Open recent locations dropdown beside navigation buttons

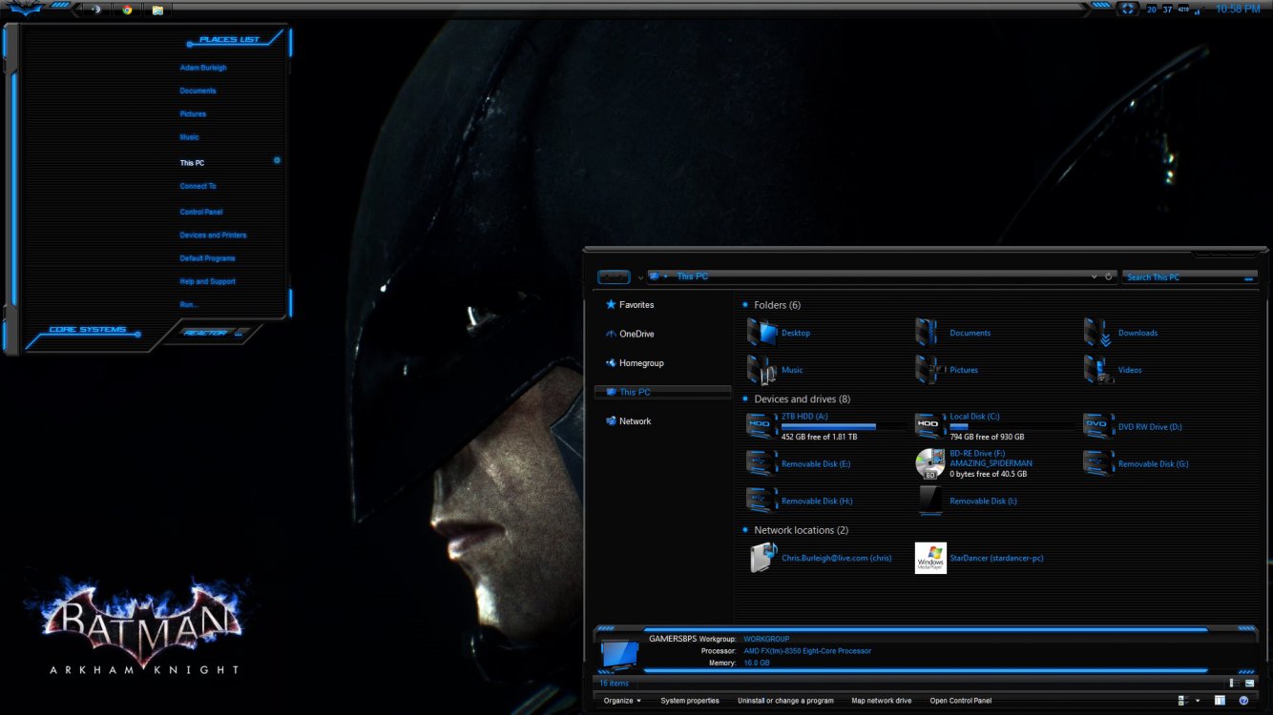click(x=640, y=277)
